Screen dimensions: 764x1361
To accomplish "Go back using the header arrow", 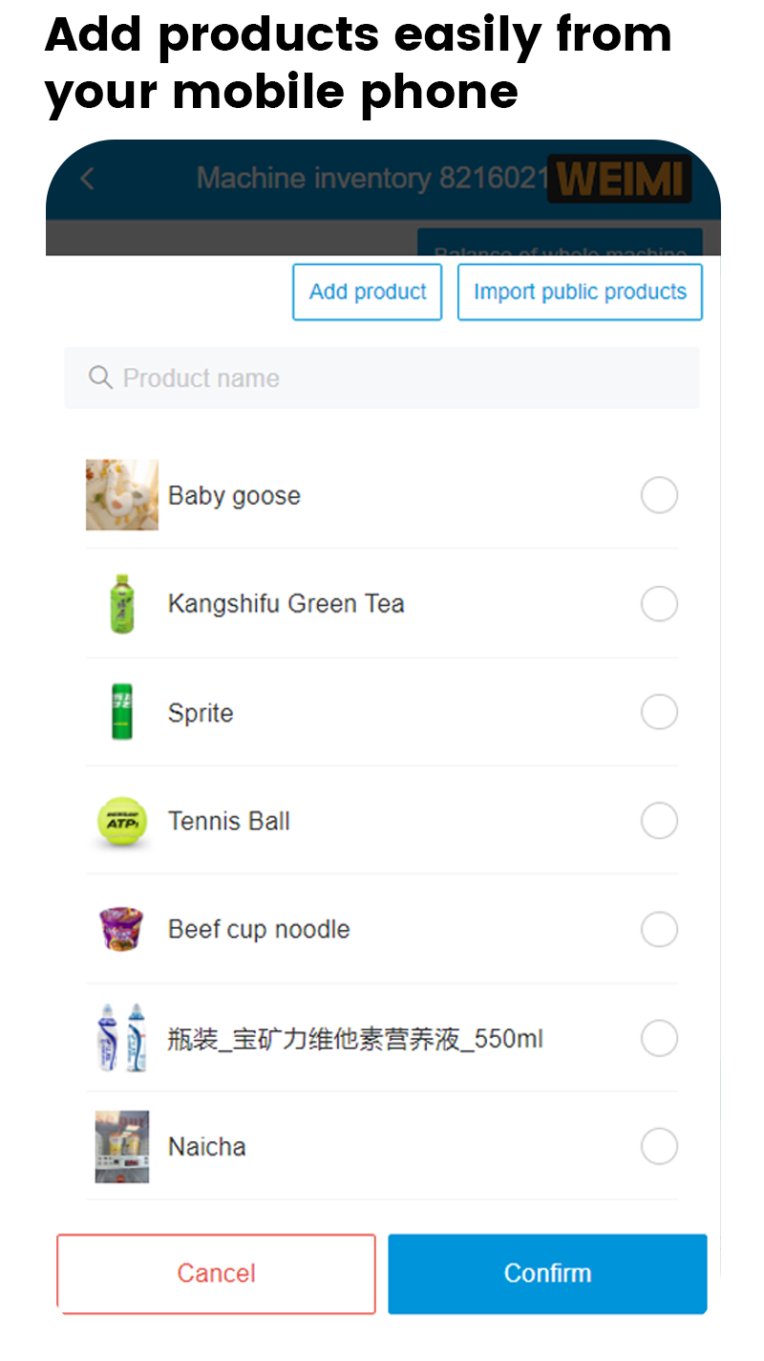I will pyautogui.click(x=88, y=179).
